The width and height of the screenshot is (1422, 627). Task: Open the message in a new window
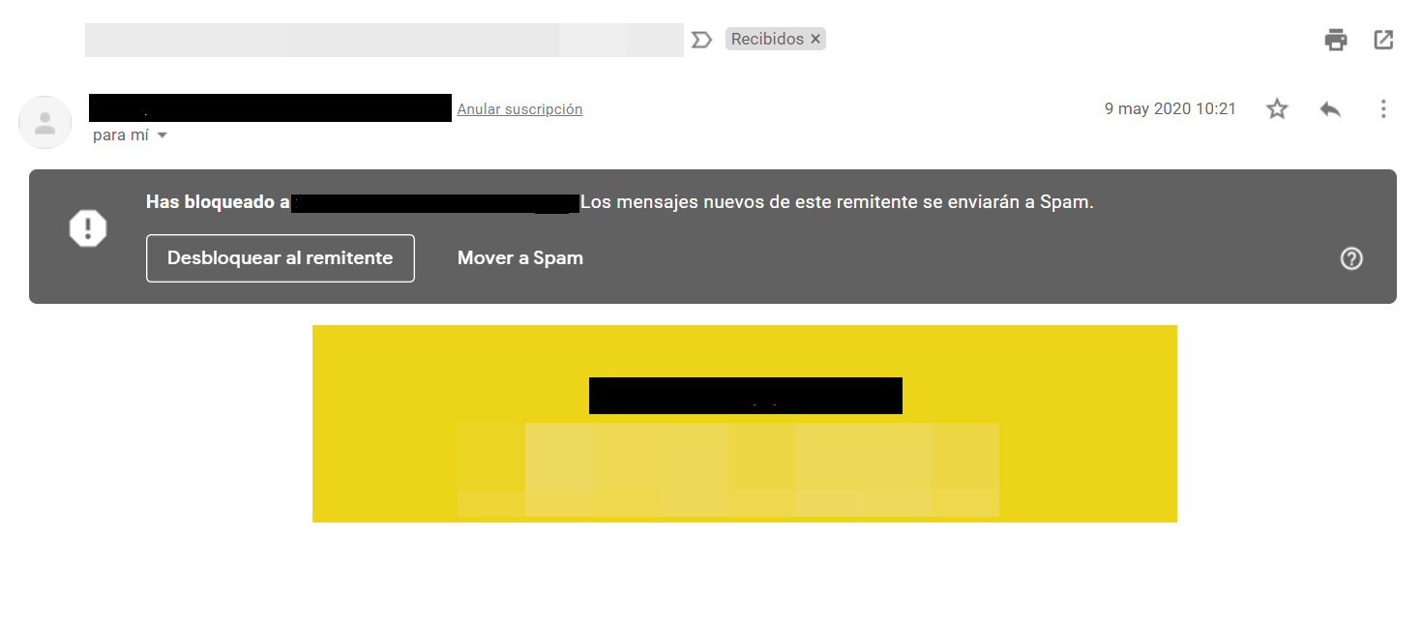tap(1383, 40)
